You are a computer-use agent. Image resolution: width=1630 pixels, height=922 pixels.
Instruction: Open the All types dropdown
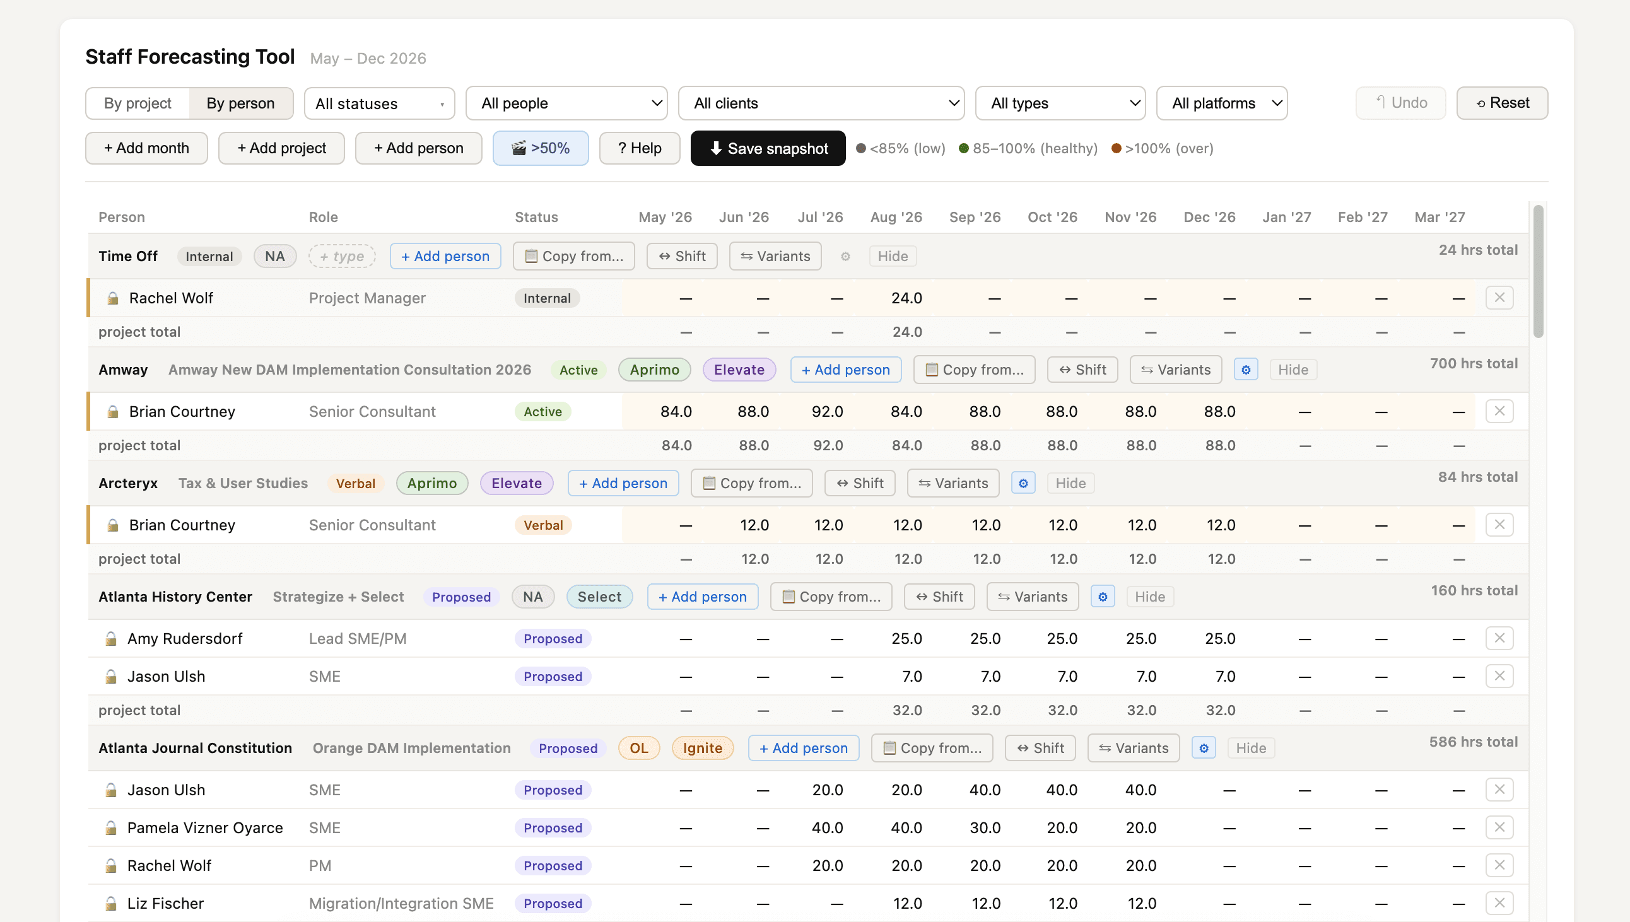pos(1061,103)
